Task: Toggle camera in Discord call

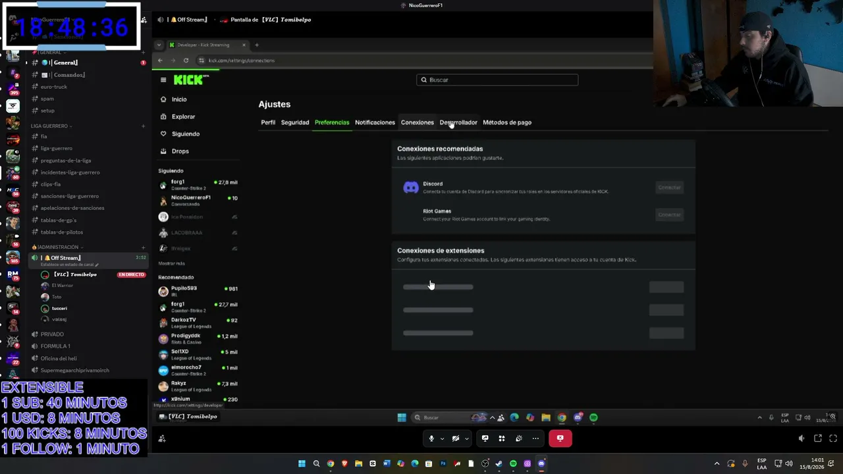Action: (x=456, y=438)
